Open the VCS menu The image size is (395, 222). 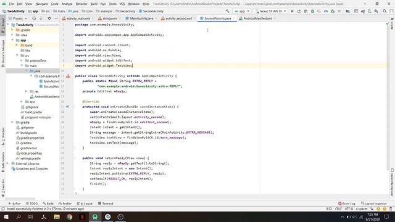tap(122, 4)
